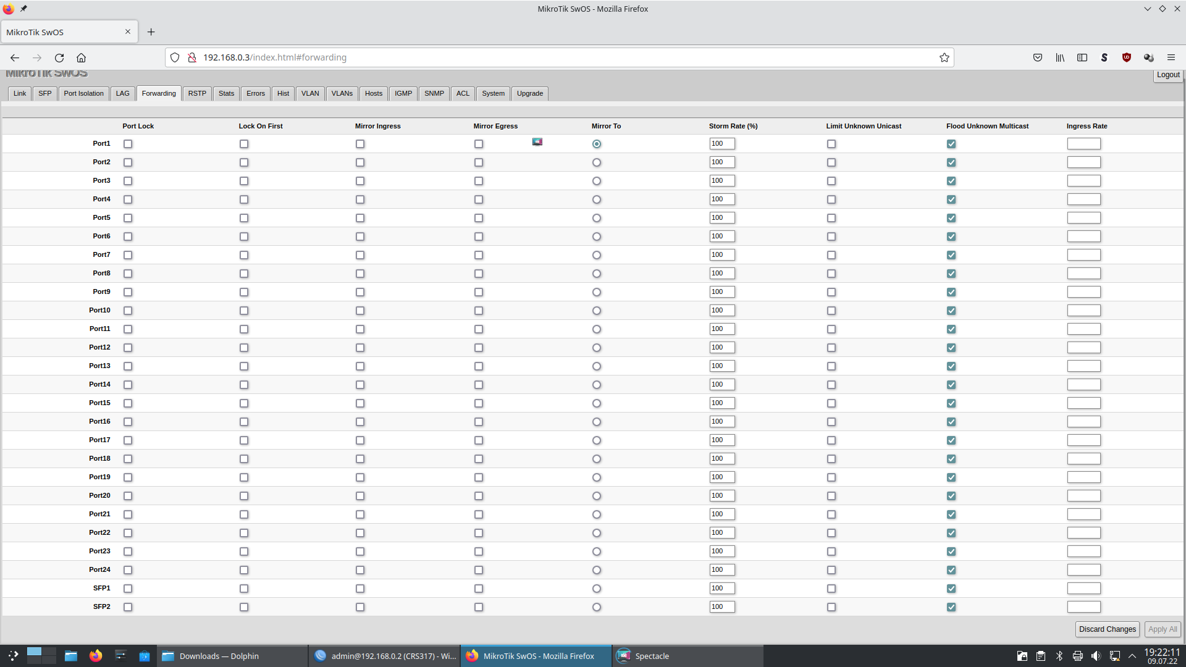This screenshot has height=667, width=1186.
Task: Select Port3 as Mirror To target
Action: (x=596, y=181)
